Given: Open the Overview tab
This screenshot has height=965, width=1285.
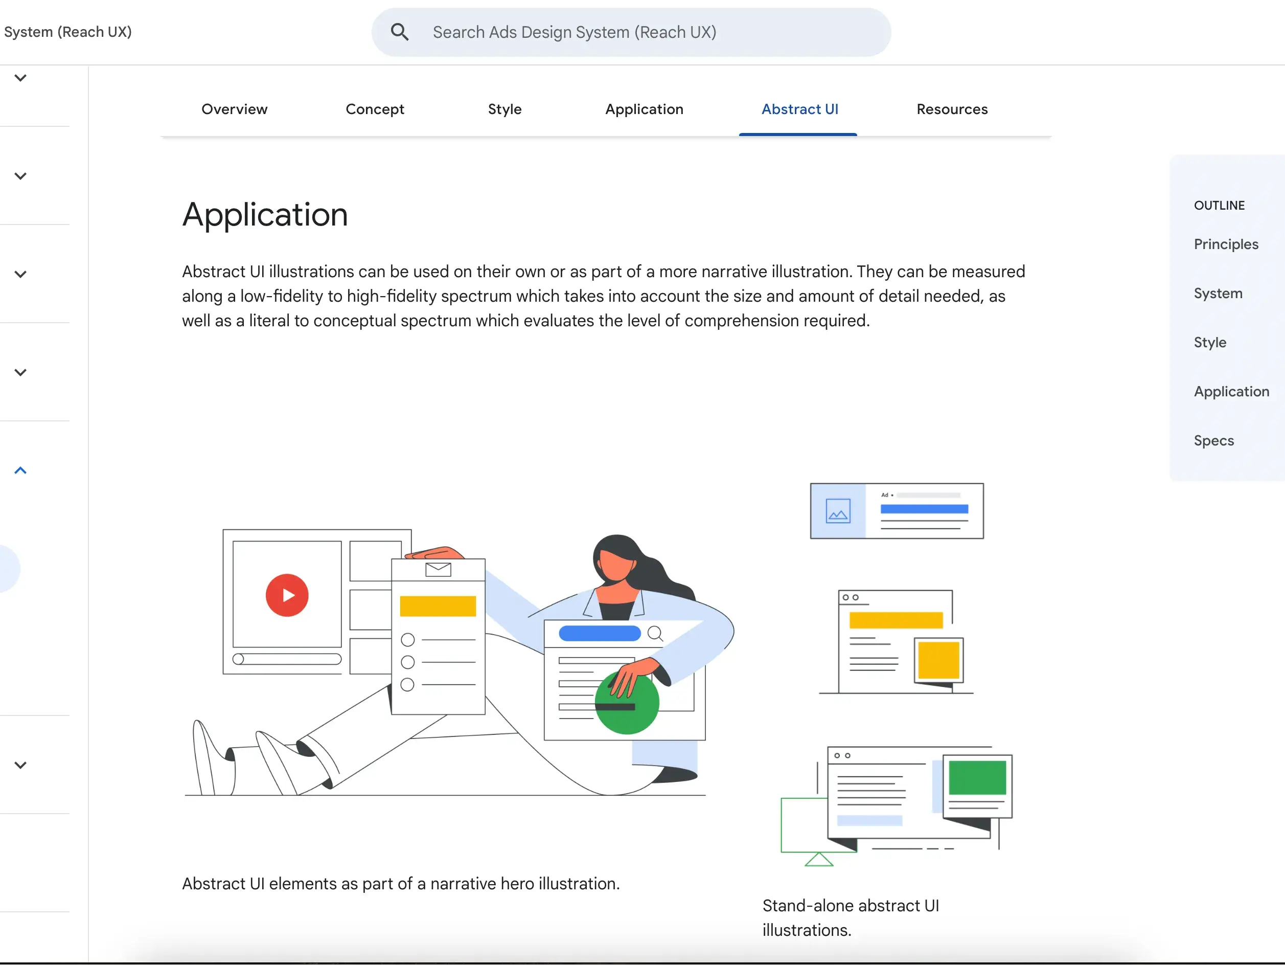Looking at the screenshot, I should pos(234,109).
